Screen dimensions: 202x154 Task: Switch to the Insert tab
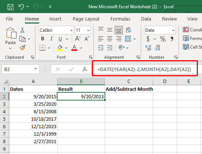coord(55,19)
